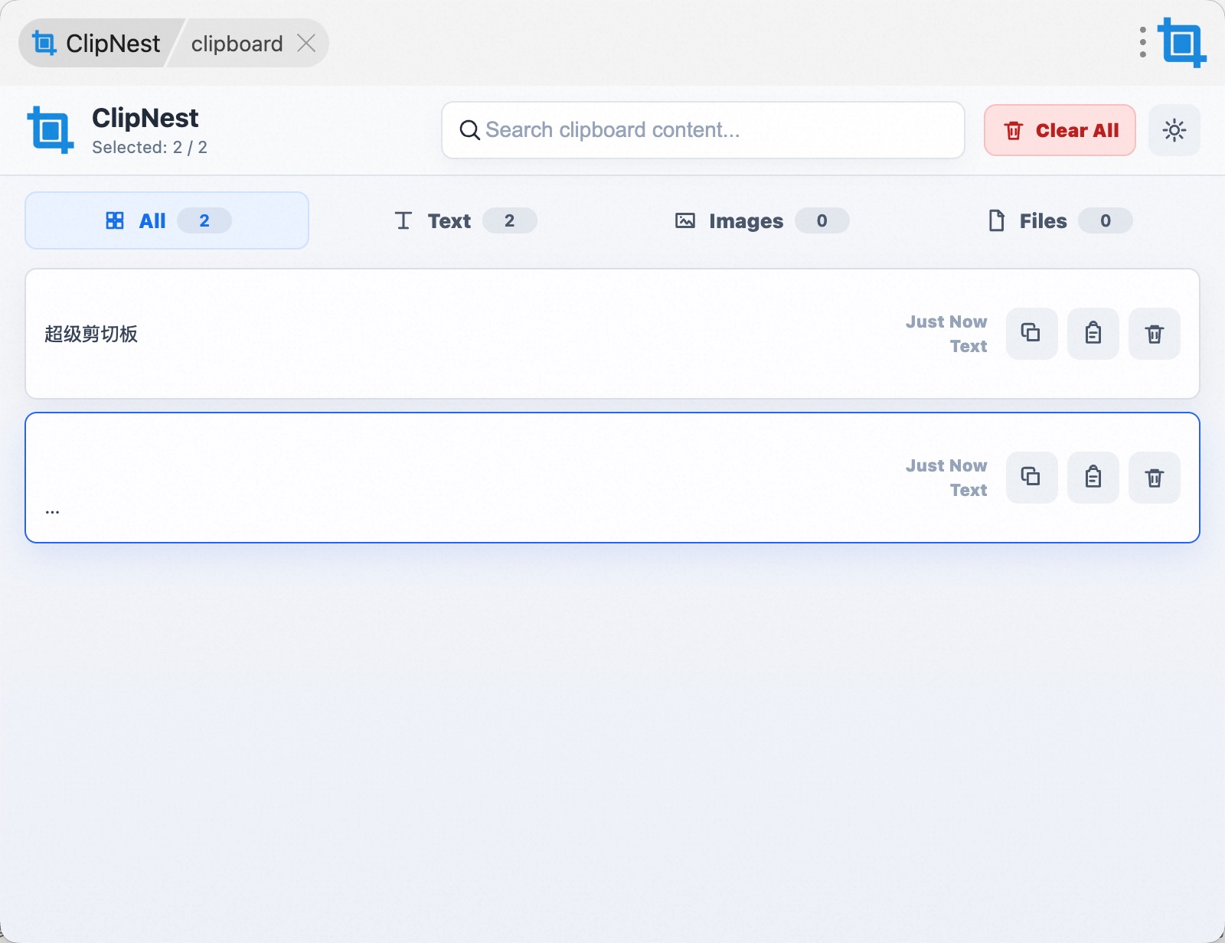Switch to the All tab
The image size is (1225, 943).
point(167,220)
